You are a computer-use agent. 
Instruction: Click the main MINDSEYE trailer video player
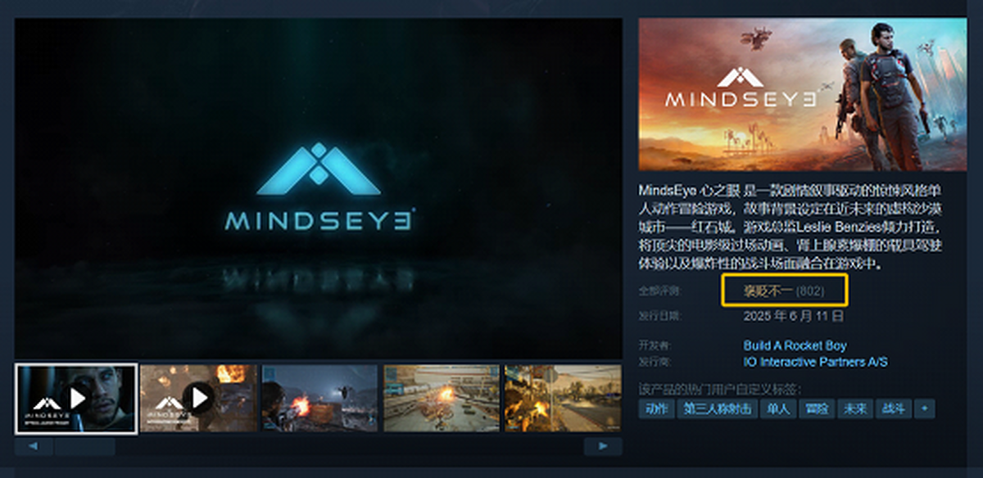(319, 188)
